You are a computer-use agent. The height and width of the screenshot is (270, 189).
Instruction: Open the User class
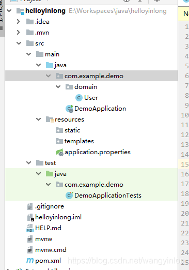click(91, 98)
